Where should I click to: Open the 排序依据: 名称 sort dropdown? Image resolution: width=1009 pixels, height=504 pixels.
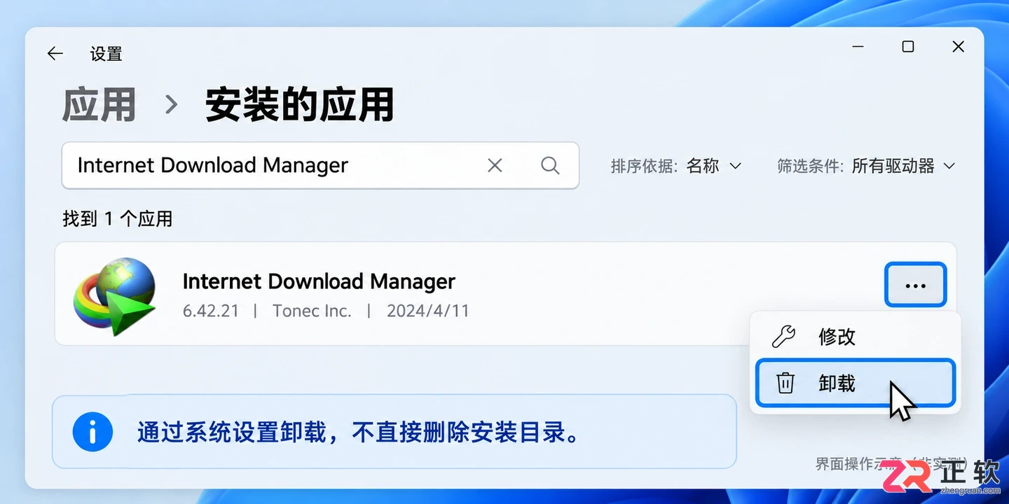(x=675, y=166)
